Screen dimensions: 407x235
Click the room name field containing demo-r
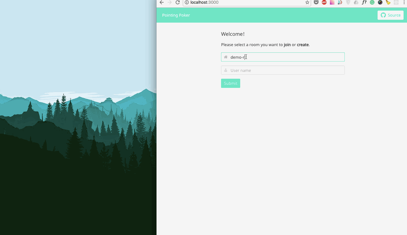(283, 57)
